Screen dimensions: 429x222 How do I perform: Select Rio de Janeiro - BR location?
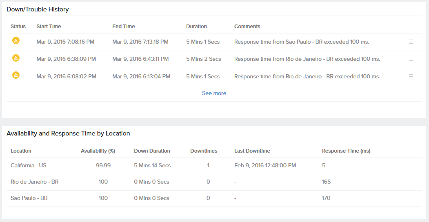coord(35,182)
